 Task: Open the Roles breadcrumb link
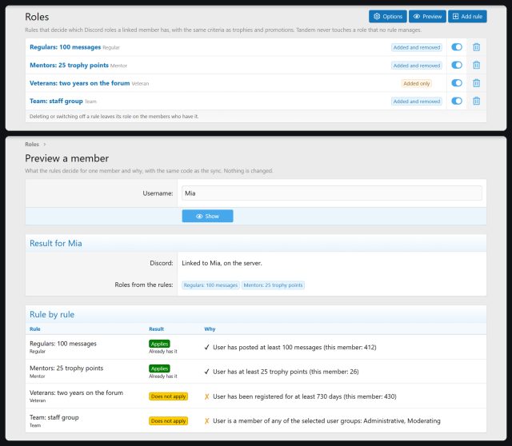pyautogui.click(x=32, y=144)
